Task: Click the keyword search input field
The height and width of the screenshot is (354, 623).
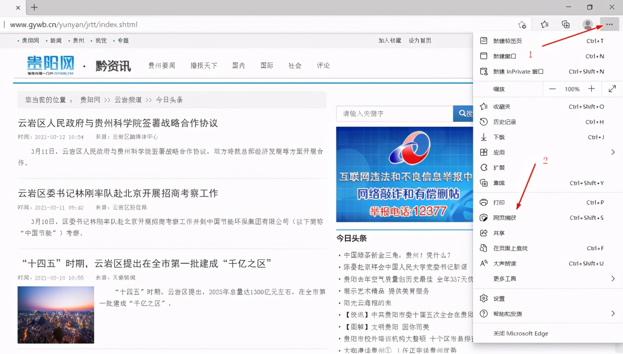Action: pyautogui.click(x=394, y=114)
